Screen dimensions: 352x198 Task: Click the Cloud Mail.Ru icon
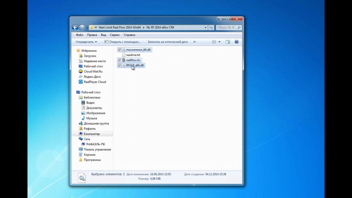tap(81, 71)
